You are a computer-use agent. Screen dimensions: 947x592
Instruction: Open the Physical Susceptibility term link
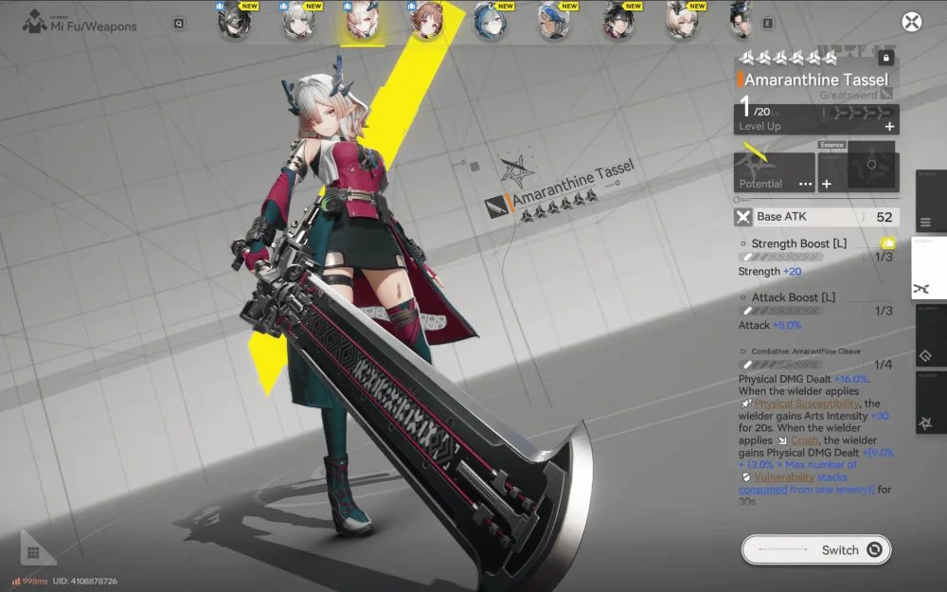point(806,404)
